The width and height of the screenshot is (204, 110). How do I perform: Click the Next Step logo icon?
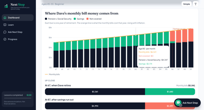(6, 6)
